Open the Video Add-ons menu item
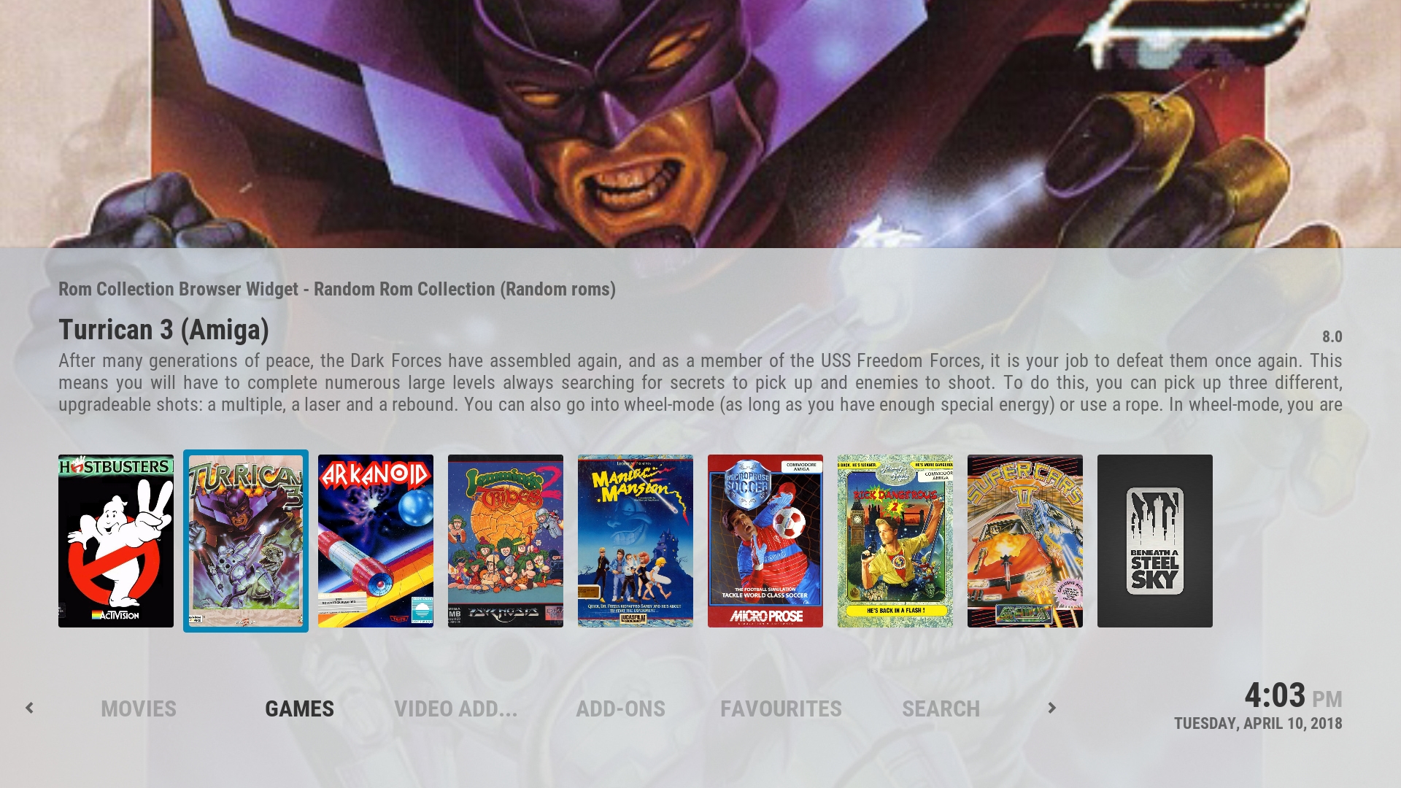The height and width of the screenshot is (788, 1401). pyautogui.click(x=456, y=708)
